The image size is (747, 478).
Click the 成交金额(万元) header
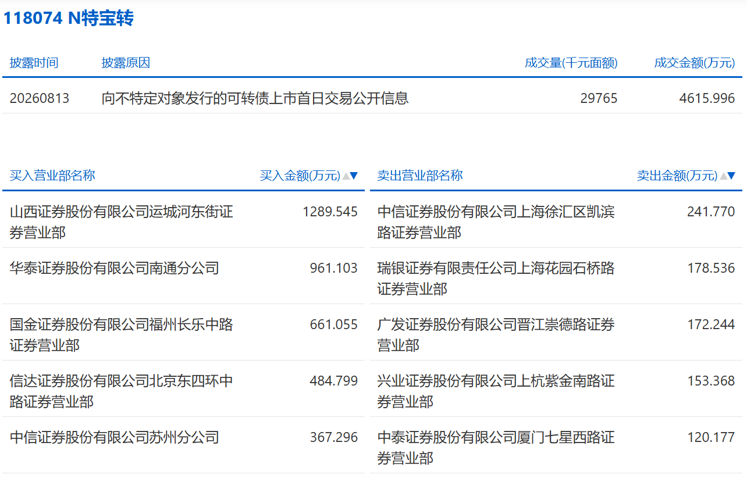(695, 63)
